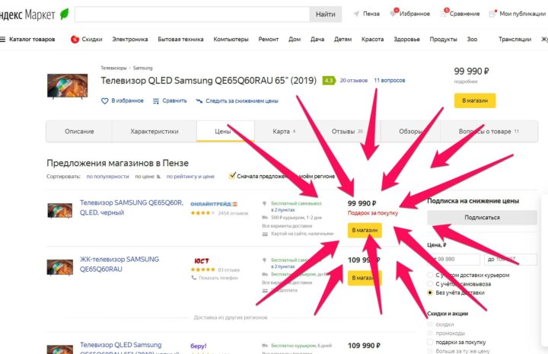548x354 pixels.
Task: Click the location arrow icon beside Пенза
Action: 356,14
